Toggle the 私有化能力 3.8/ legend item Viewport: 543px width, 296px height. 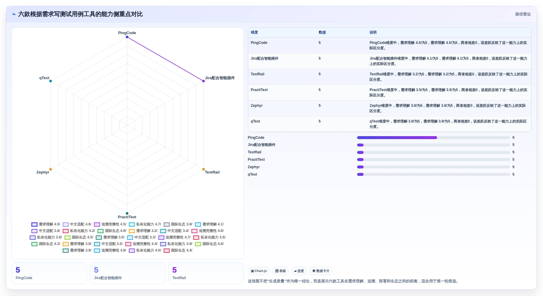[46, 238]
